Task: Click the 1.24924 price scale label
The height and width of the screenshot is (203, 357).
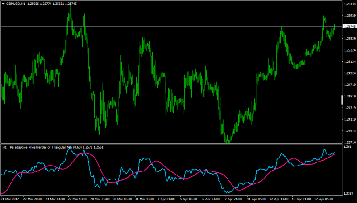Action: [x=350, y=73]
